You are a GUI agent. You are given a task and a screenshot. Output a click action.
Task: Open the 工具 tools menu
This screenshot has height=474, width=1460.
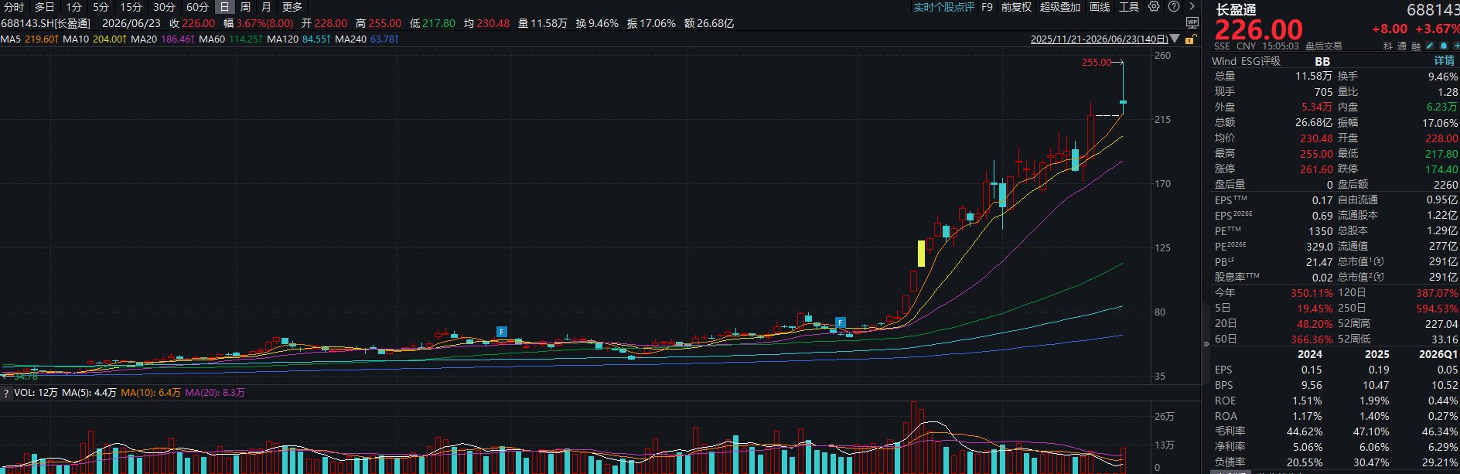click(x=1129, y=7)
